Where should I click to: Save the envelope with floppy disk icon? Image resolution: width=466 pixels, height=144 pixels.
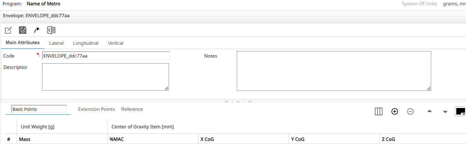tap(23, 30)
